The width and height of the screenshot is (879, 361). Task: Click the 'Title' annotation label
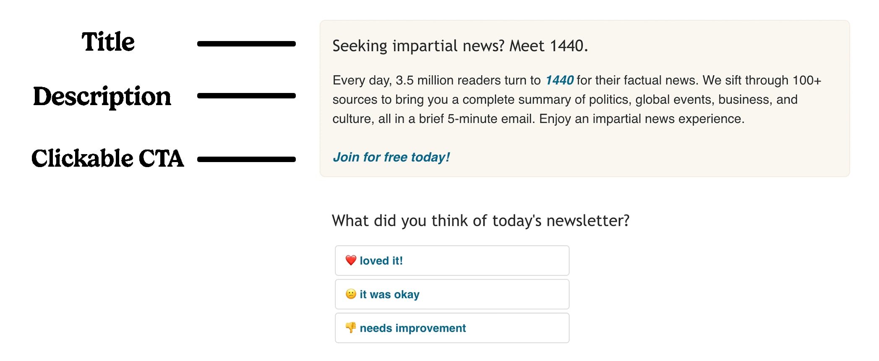coord(108,41)
